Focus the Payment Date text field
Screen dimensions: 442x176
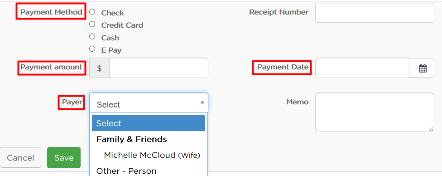[x=362, y=68]
